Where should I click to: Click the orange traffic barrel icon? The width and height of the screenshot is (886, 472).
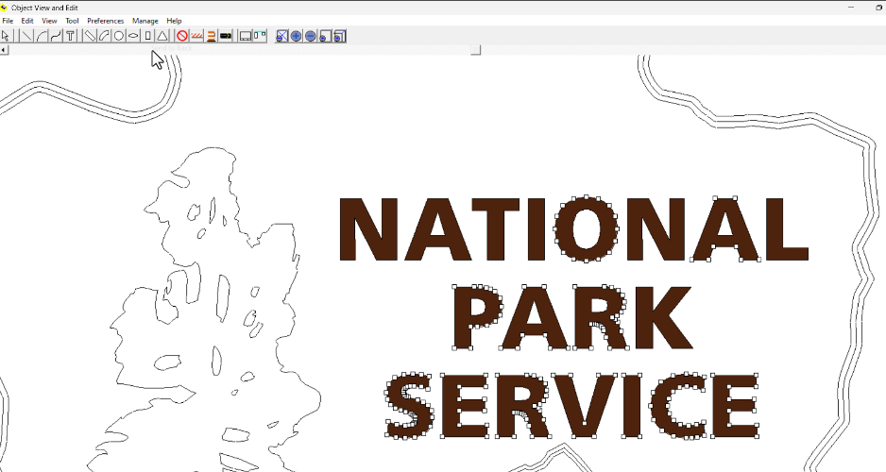tap(212, 36)
